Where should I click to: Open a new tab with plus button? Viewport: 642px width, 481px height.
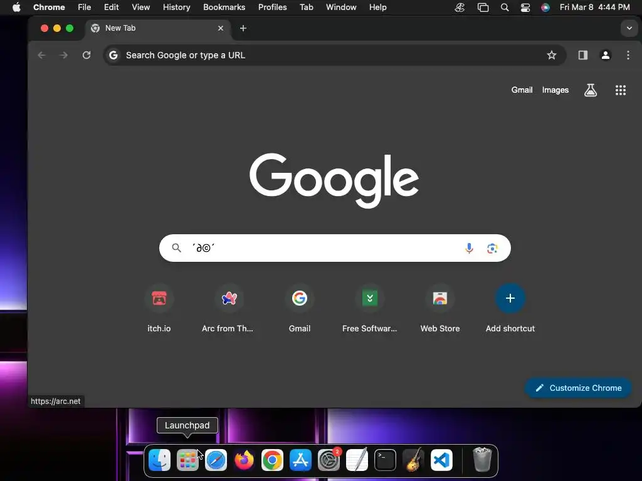(243, 28)
